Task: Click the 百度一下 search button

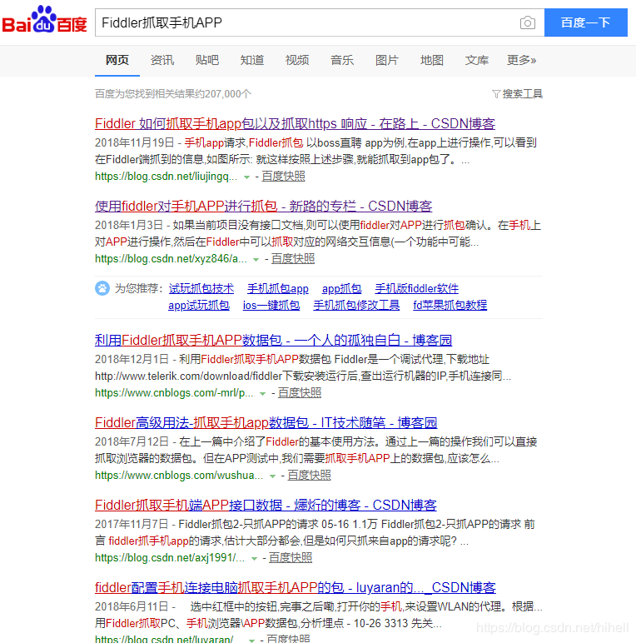Action: click(585, 22)
